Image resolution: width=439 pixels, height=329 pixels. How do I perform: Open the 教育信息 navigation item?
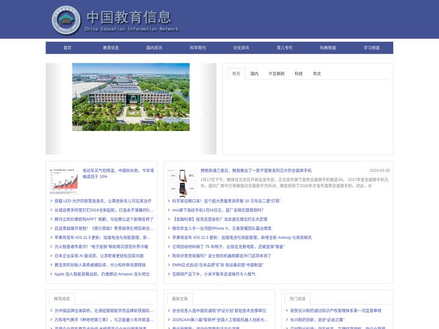tap(111, 48)
